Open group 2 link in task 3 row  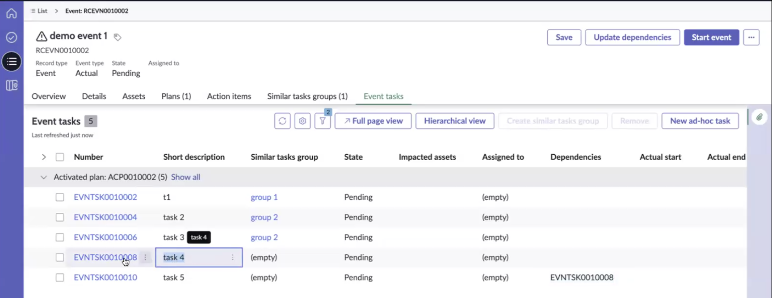pyautogui.click(x=264, y=237)
